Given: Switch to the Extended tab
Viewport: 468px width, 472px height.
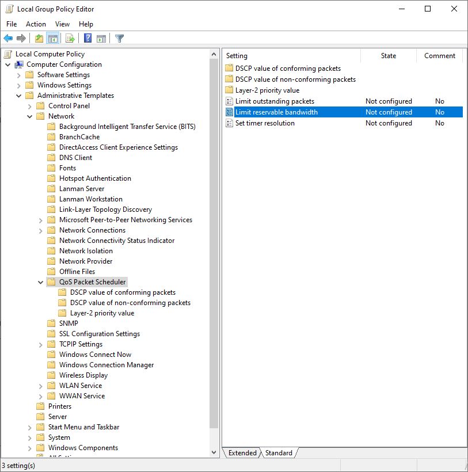Looking at the screenshot, I should pos(242,453).
